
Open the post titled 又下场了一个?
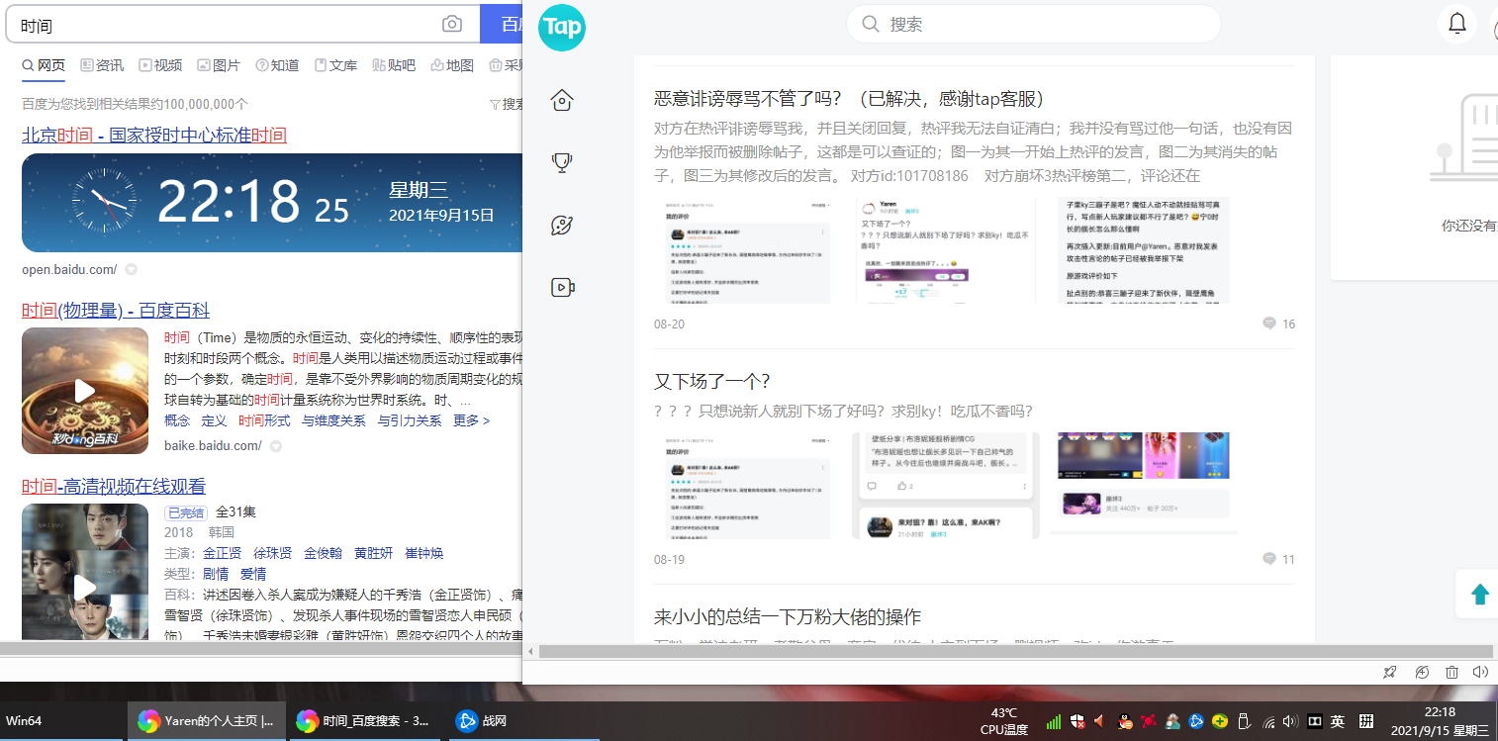tap(712, 381)
